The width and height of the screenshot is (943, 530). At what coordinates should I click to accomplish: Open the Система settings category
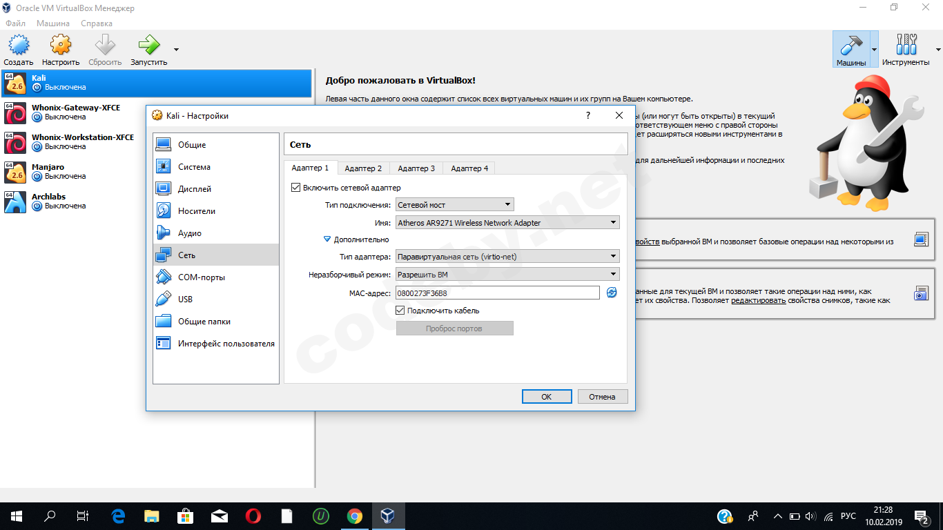click(215, 167)
